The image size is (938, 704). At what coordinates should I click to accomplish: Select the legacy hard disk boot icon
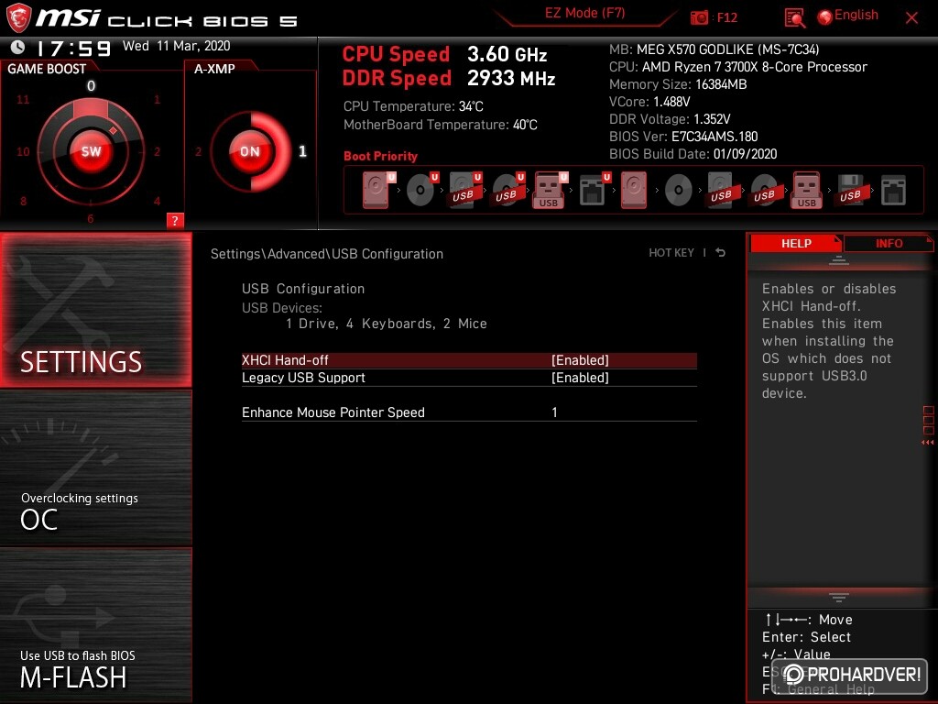click(634, 191)
